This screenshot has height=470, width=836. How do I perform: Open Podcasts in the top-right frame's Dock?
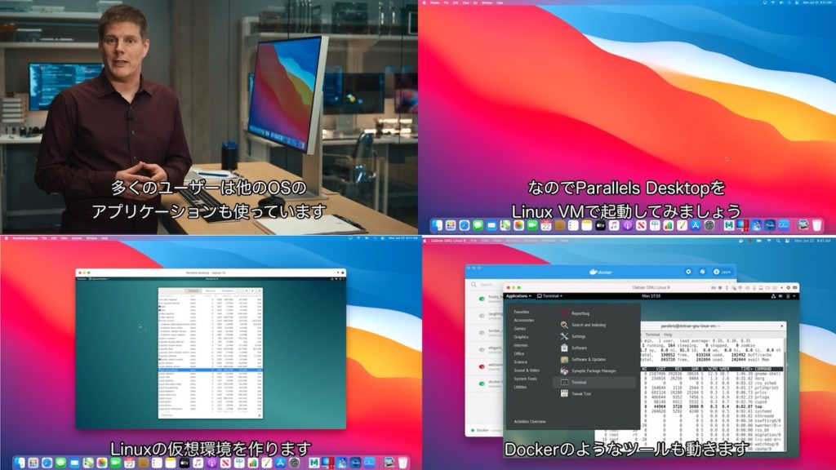tap(628, 225)
